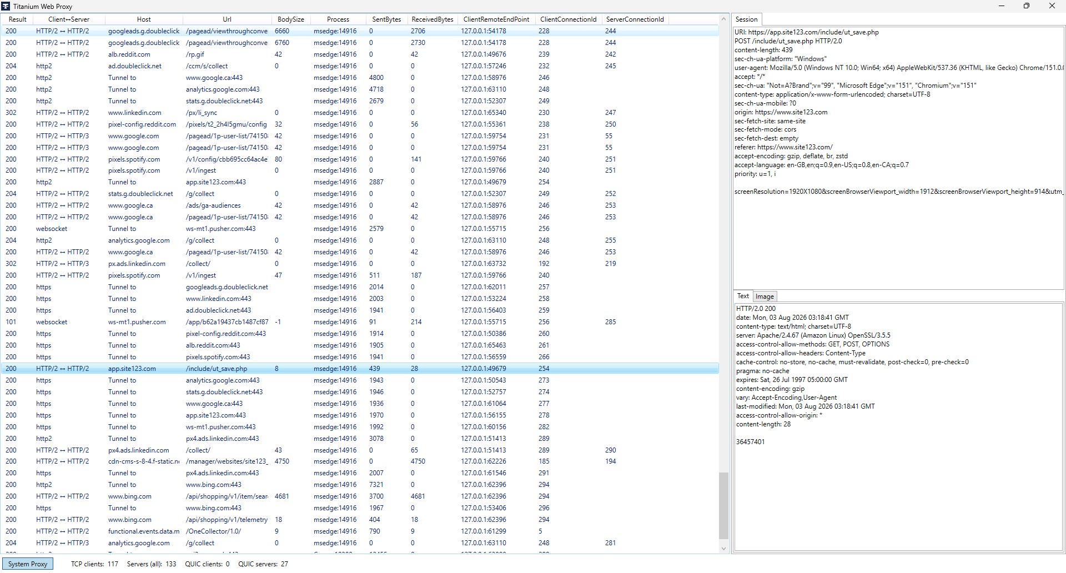
Task: Select the ws-mt1.pusher.com 101 websocket row
Action: click(360, 322)
